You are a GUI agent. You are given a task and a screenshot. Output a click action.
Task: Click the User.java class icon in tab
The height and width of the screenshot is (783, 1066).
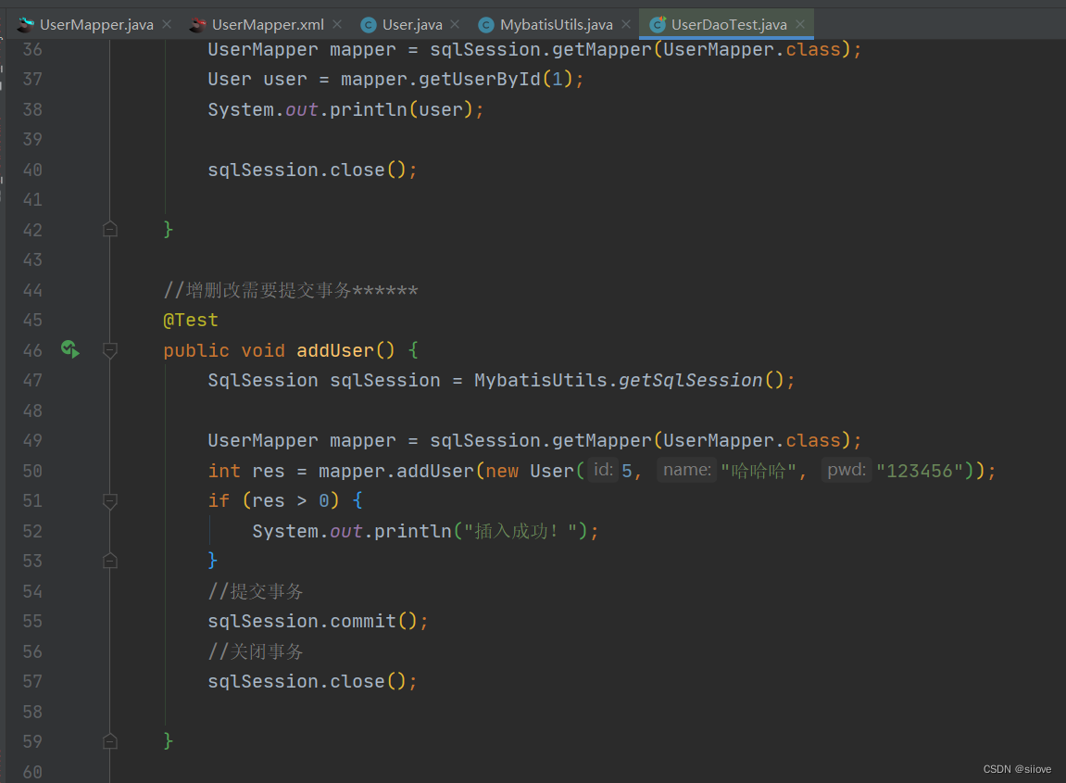tap(369, 25)
